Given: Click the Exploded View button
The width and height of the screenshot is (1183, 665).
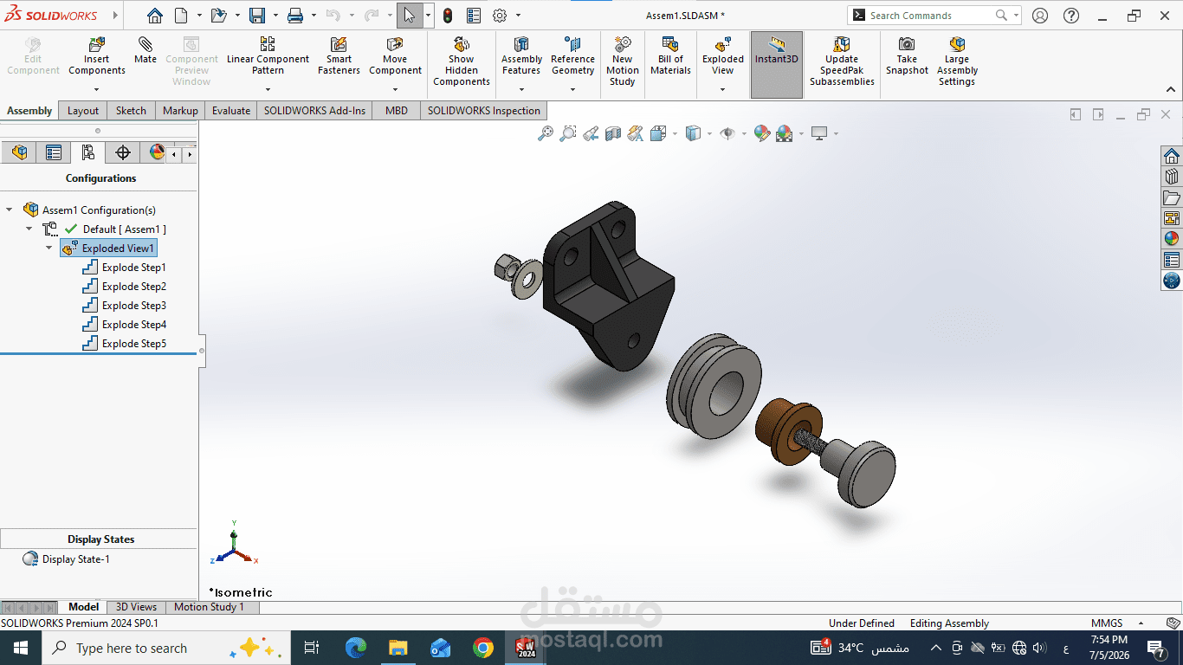Looking at the screenshot, I should tap(723, 56).
